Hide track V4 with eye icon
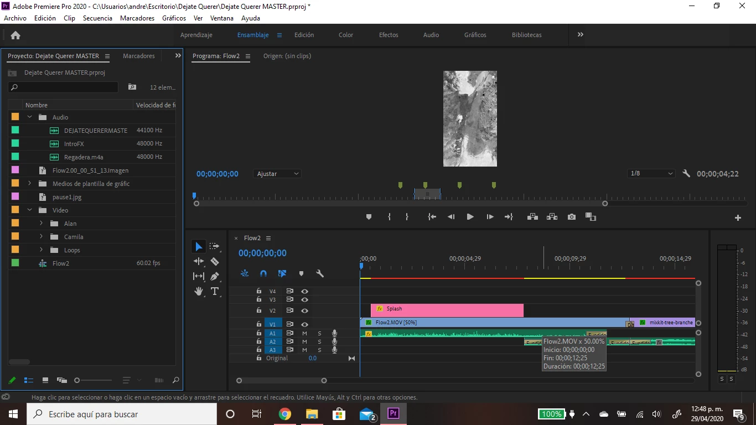Image resolution: width=756 pixels, height=425 pixels. pos(304,291)
